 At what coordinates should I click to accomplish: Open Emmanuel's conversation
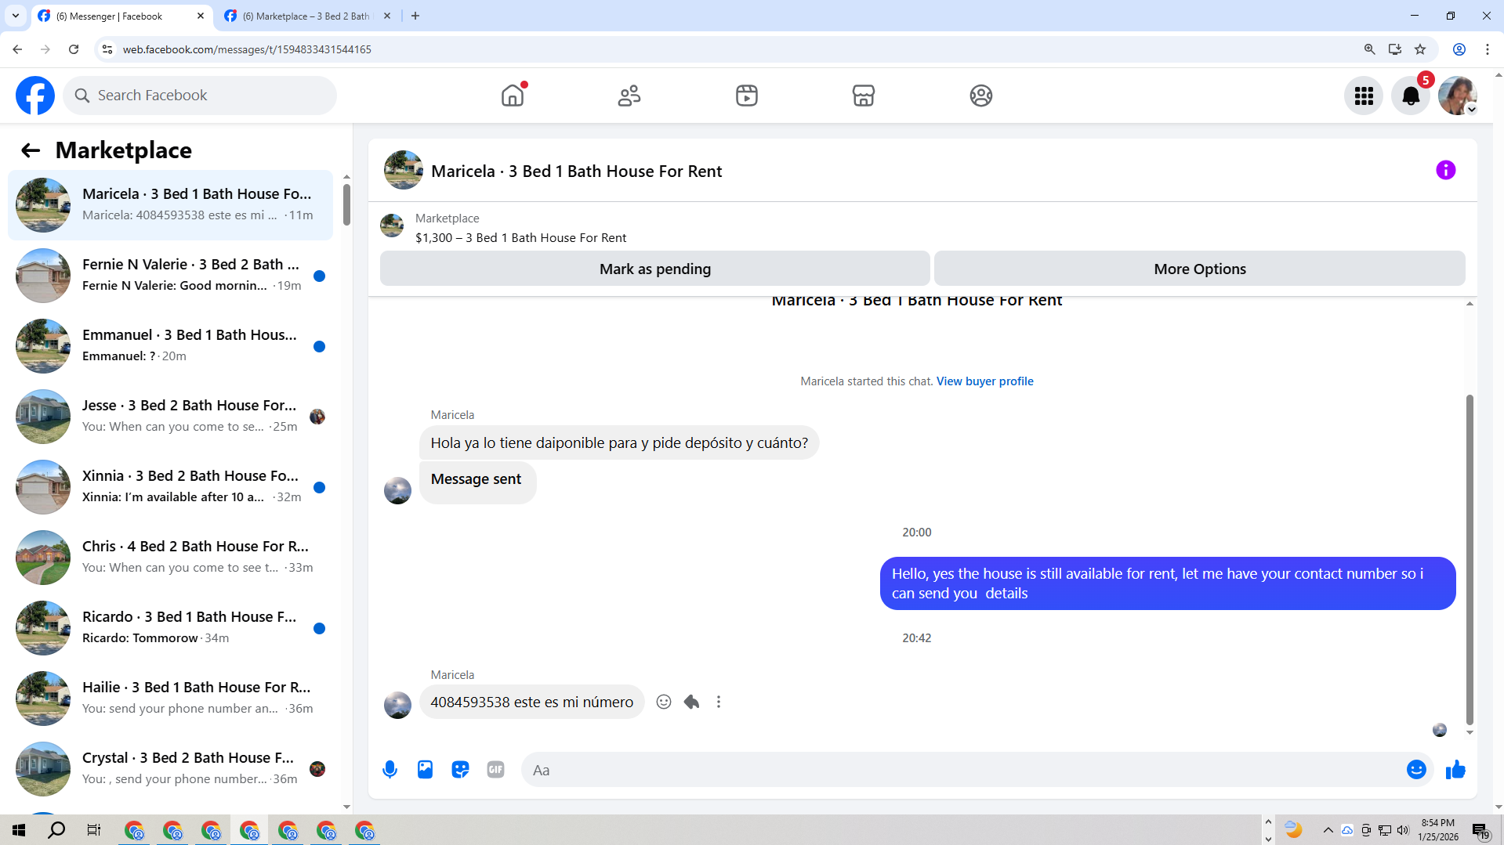[x=170, y=346]
